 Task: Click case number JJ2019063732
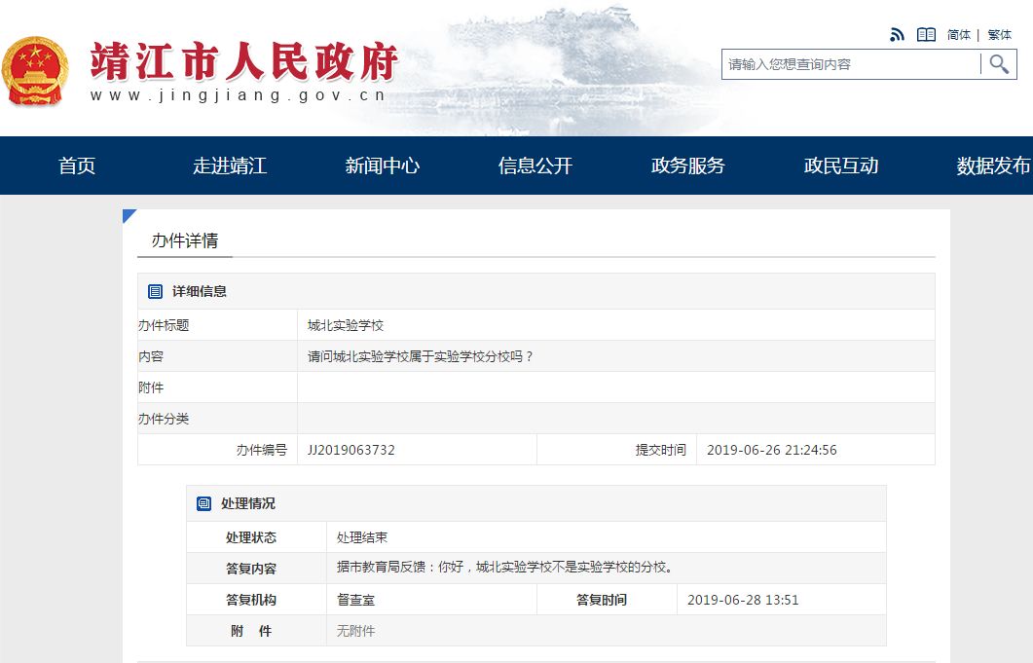tap(351, 450)
